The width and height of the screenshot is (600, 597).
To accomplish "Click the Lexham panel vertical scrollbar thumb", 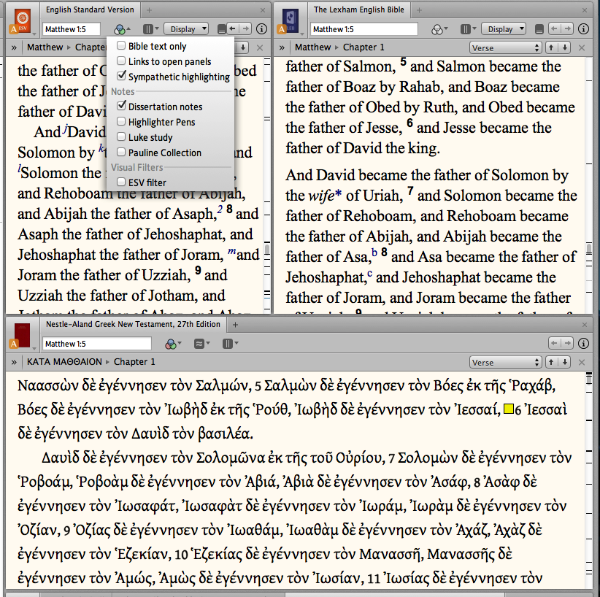I will pyautogui.click(x=589, y=248).
